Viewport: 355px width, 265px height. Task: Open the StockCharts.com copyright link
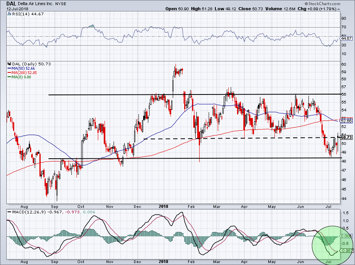click(x=322, y=4)
